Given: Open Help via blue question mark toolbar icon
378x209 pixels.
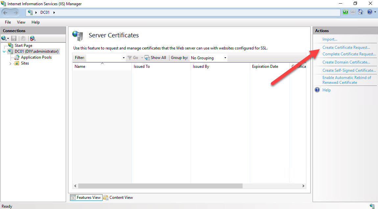Looking at the screenshot, I should point(369,12).
